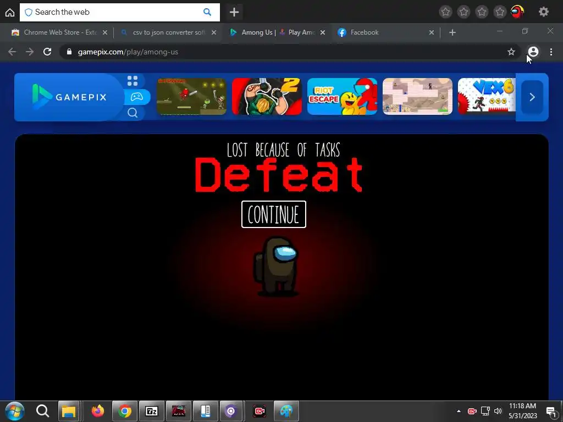Open Google Chrome from taskbar
Image resolution: width=563 pixels, height=422 pixels.
pos(125,411)
